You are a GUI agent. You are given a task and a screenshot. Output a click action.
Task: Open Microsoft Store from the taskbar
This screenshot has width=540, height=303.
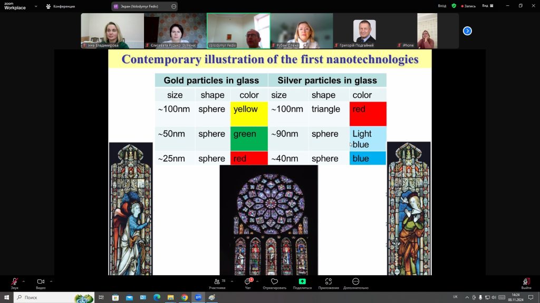115,298
